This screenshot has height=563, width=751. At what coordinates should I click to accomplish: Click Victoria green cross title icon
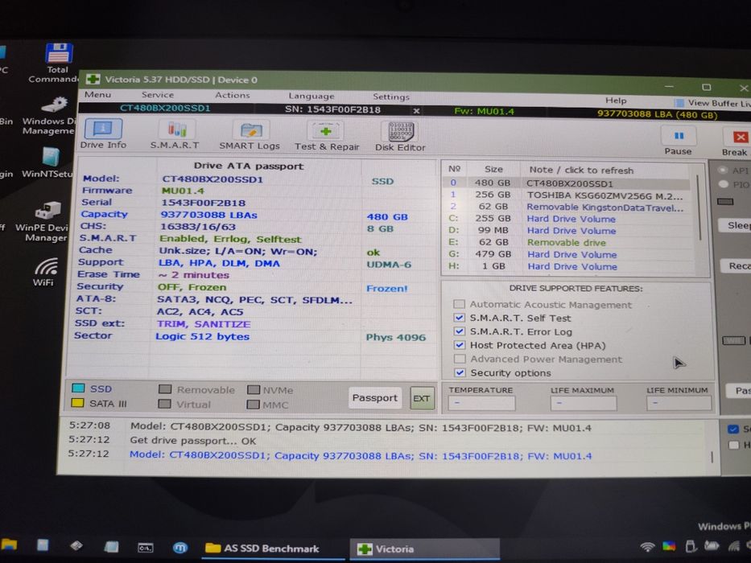pyautogui.click(x=93, y=79)
